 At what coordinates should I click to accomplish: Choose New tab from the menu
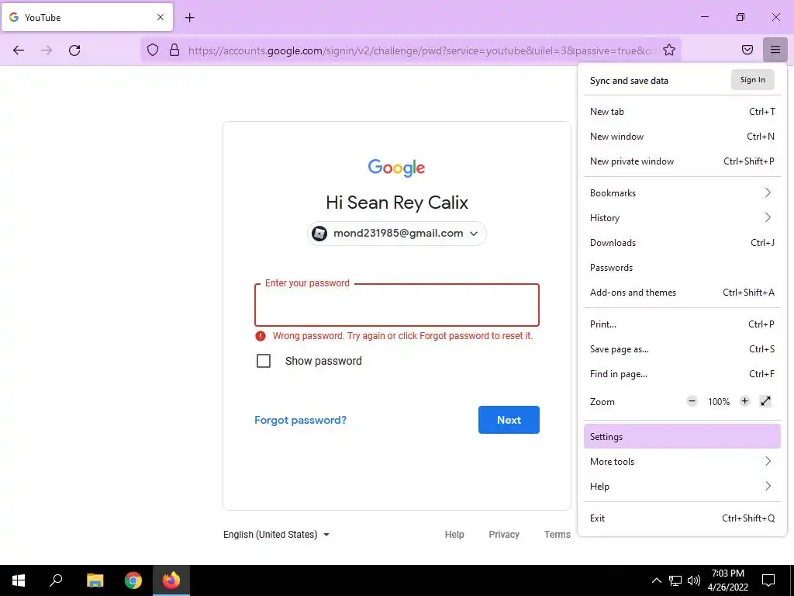pos(682,112)
